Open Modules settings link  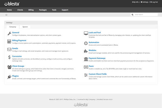coord(92,50)
